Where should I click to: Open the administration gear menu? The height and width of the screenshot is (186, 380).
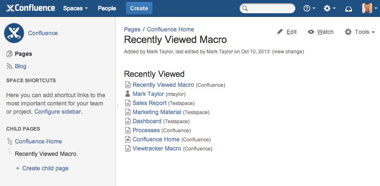click(329, 8)
